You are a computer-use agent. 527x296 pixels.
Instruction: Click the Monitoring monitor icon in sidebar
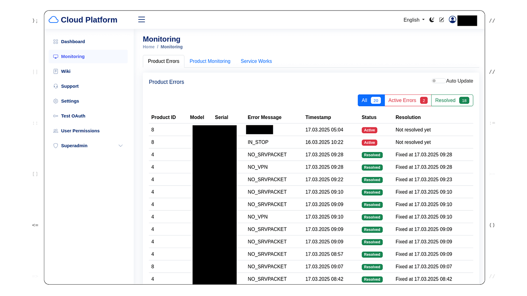pyautogui.click(x=56, y=57)
